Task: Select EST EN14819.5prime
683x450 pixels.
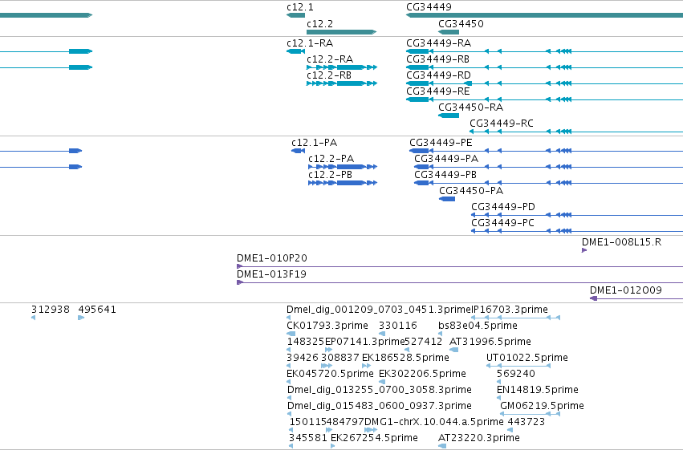Action: click(x=538, y=390)
